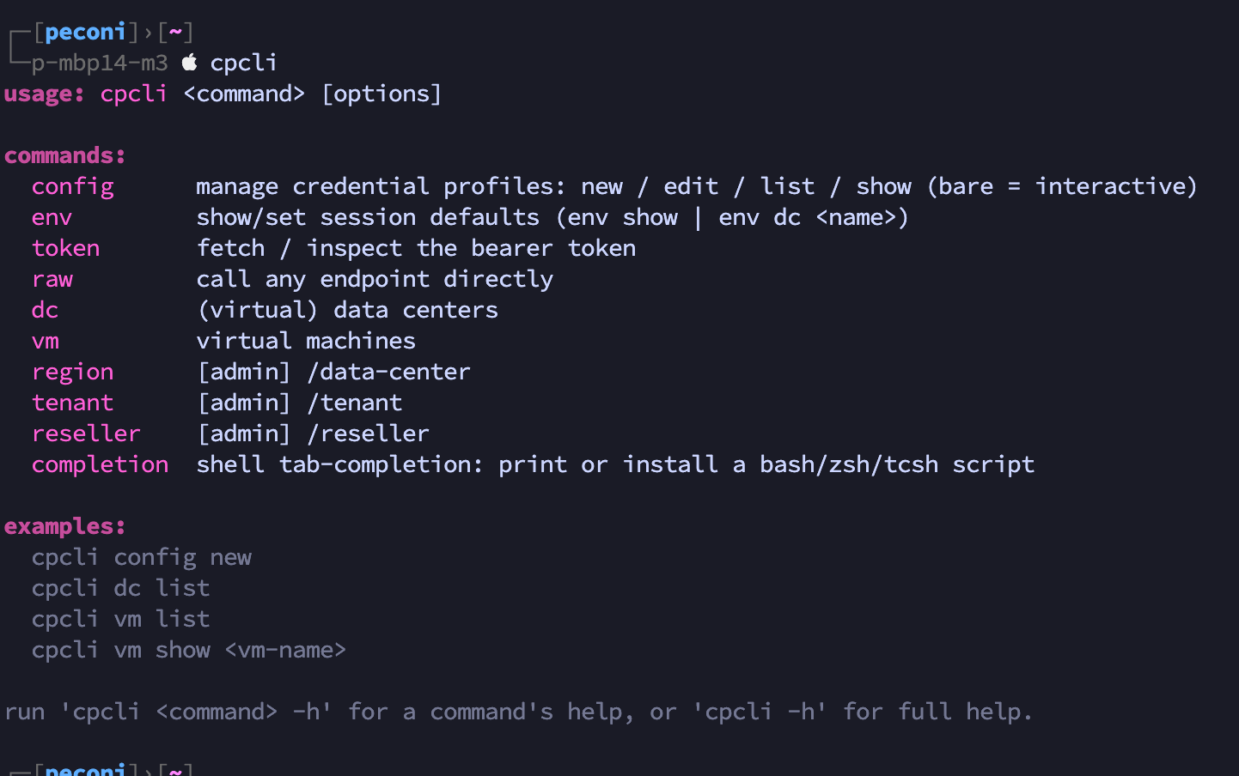Click the 'commands:' section heading
The height and width of the screenshot is (776, 1239).
click(x=65, y=155)
